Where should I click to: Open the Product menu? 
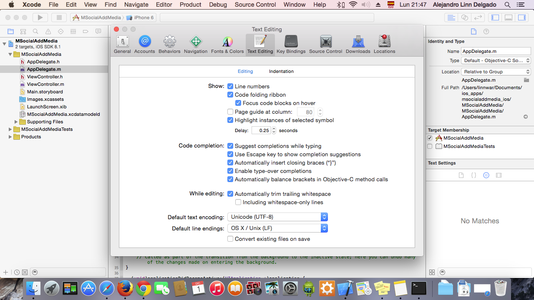pos(191,5)
